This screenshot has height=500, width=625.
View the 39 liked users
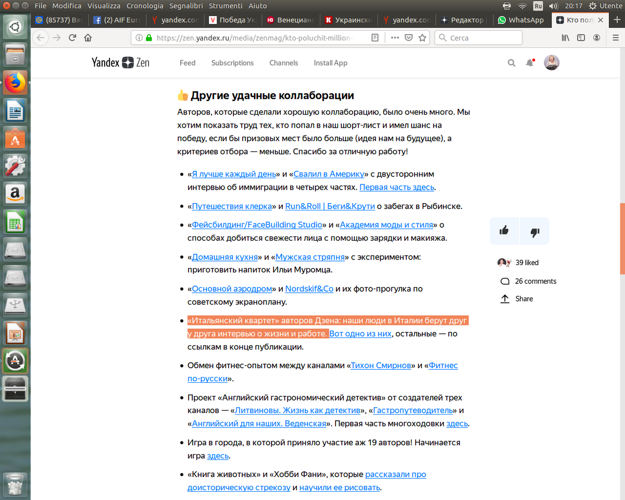coord(518,262)
